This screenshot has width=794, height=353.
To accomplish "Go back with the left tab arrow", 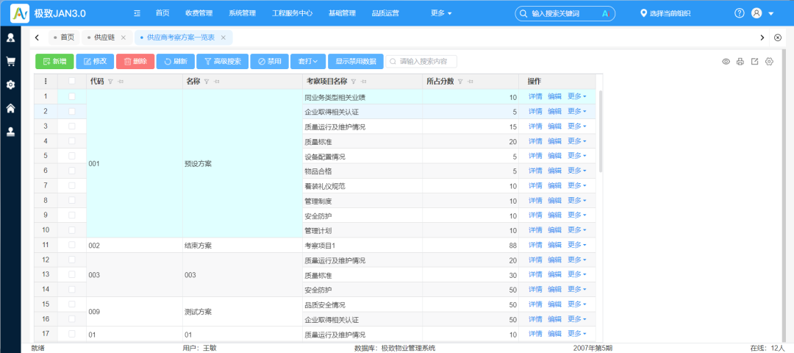I will point(37,38).
